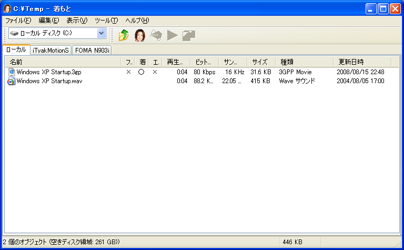Click the grayed-out export window icon
404x250 pixels.
point(189,35)
